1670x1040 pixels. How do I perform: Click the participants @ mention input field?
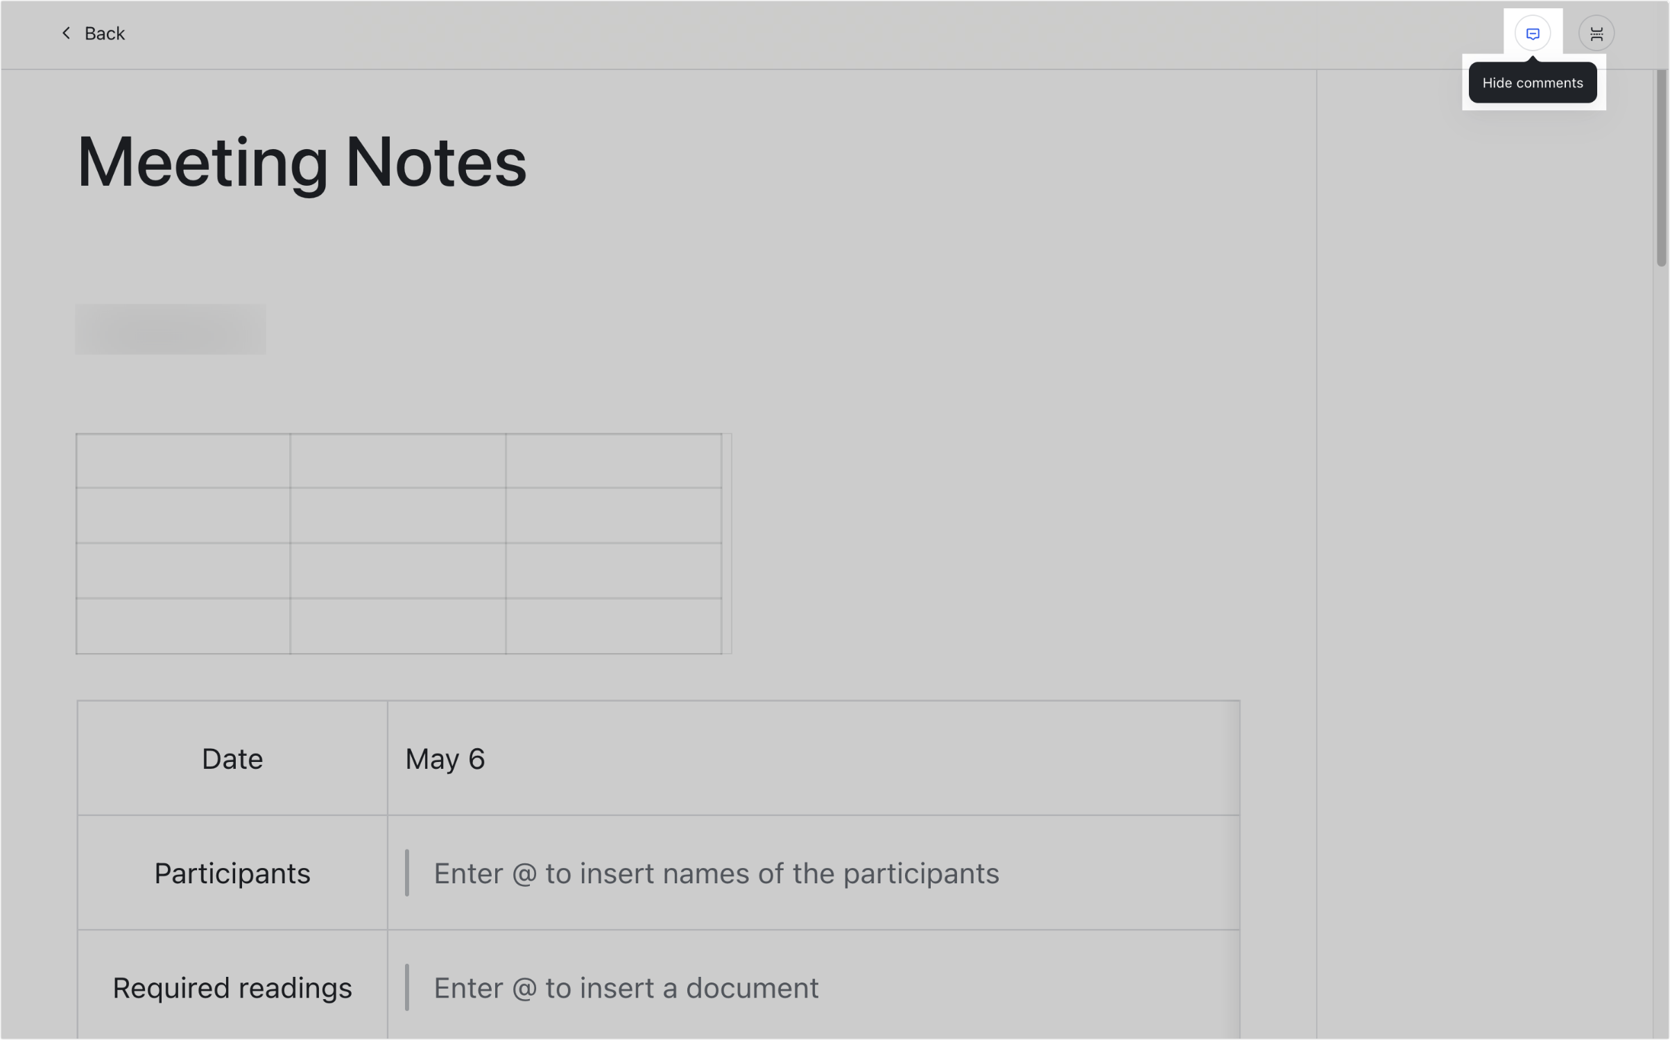point(716,873)
